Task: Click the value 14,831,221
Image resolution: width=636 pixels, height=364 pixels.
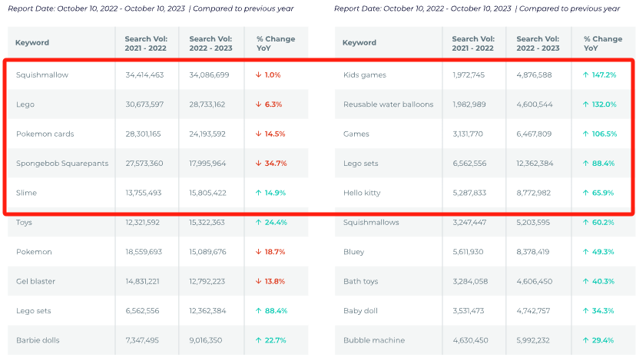Action: (x=142, y=281)
